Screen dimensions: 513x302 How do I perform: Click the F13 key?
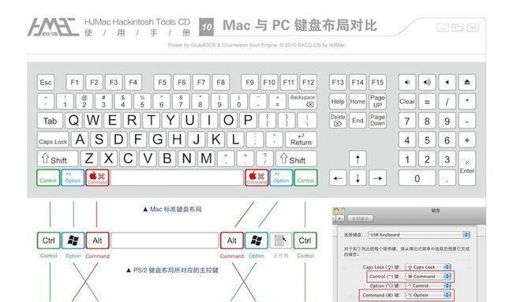click(x=338, y=82)
